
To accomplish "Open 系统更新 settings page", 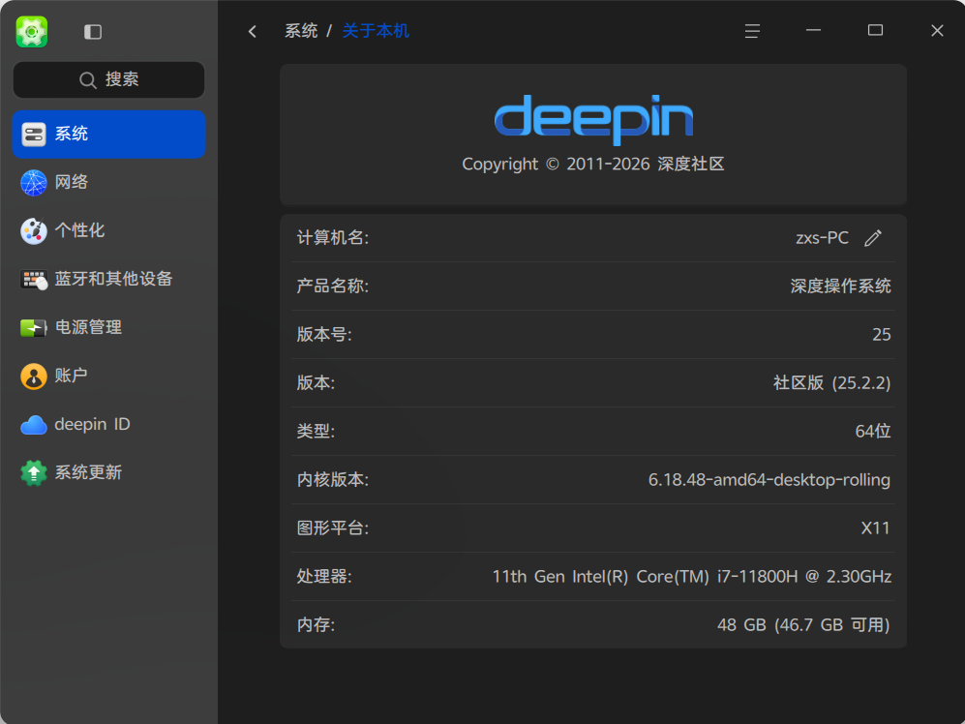I will (x=109, y=472).
